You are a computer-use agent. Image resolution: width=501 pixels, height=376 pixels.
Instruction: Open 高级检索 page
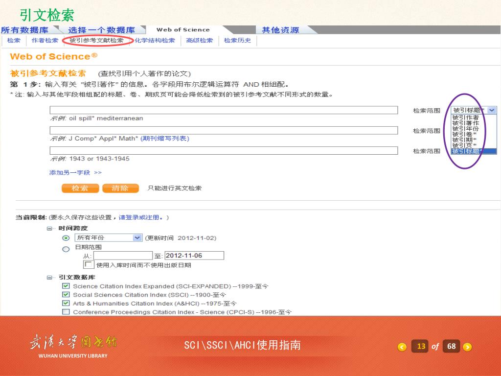pyautogui.click(x=200, y=41)
